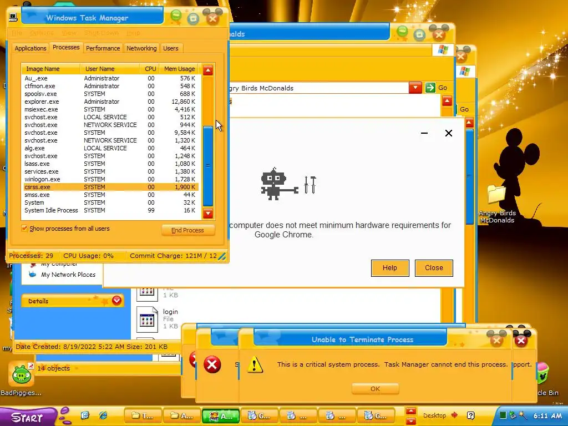This screenshot has width=568, height=426.
Task: Click the red arrow next to Desktop toolbar
Action: 454,415
